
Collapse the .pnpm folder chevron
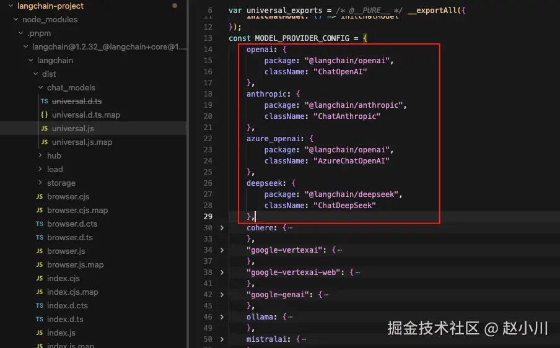coord(20,33)
